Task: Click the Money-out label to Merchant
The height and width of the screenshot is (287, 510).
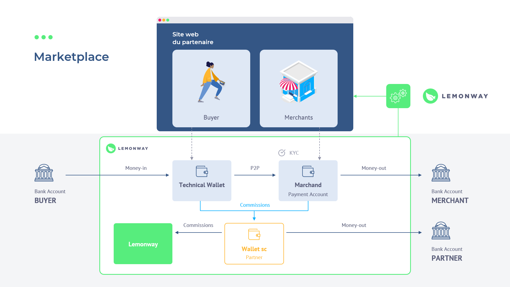Action: coord(374,168)
